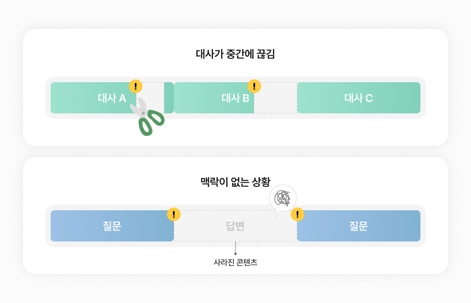This screenshot has height=303, width=471.
Task: Click the connector dot below the 답변 block
Action: tap(235, 253)
